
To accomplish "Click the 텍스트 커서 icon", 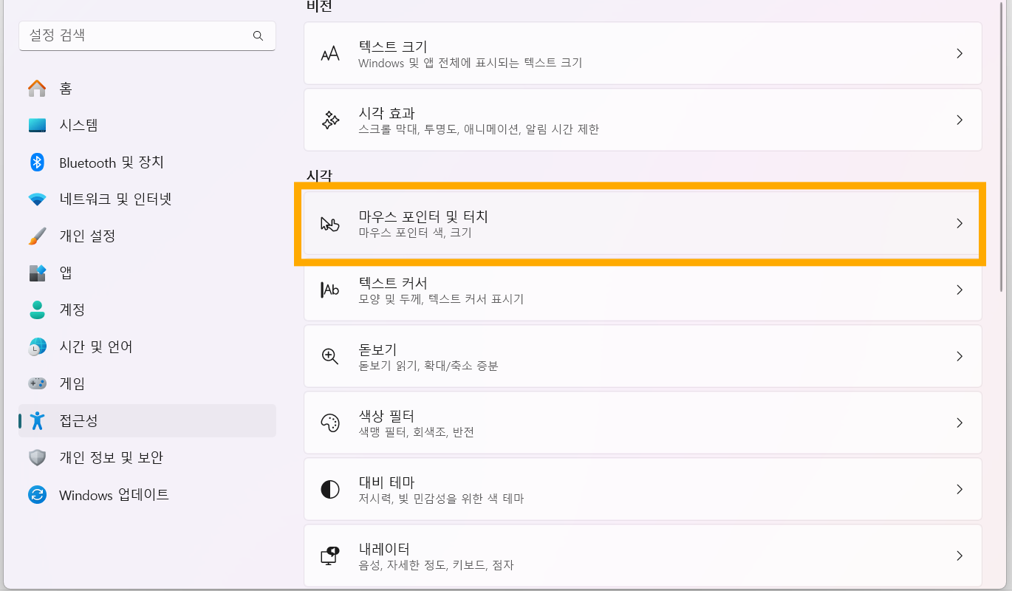I will tap(330, 290).
